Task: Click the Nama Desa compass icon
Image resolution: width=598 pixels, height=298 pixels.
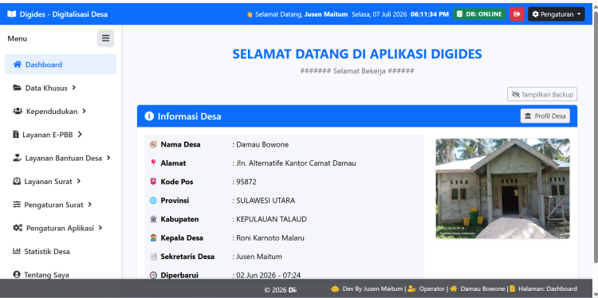Action: pos(153,144)
